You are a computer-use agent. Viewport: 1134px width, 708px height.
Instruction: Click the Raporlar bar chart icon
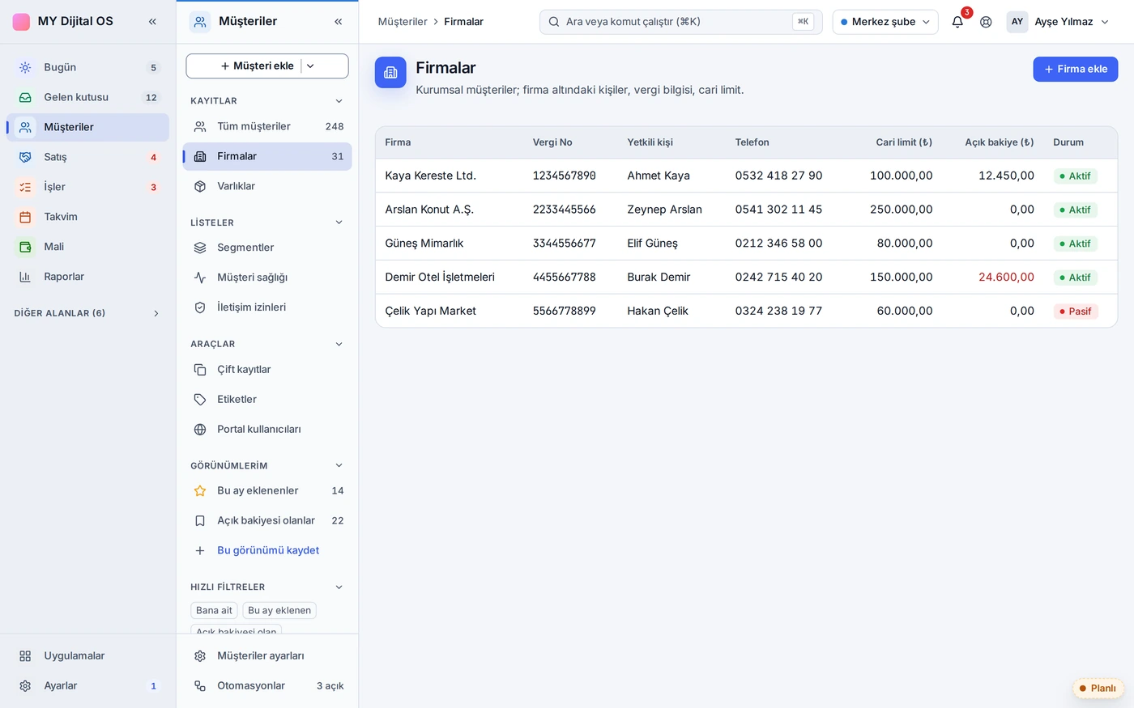click(x=25, y=277)
